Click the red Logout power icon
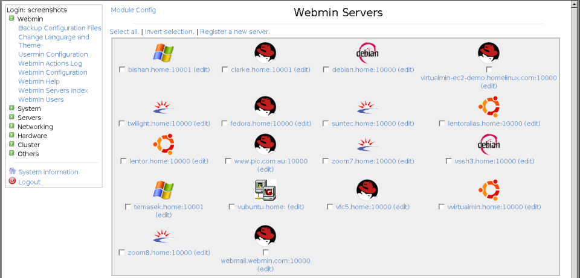Screen dimensions: 580x278 (x=12, y=181)
